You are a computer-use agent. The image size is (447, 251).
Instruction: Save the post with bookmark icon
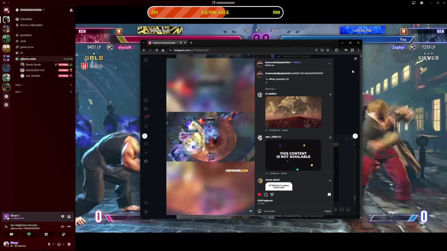click(329, 195)
